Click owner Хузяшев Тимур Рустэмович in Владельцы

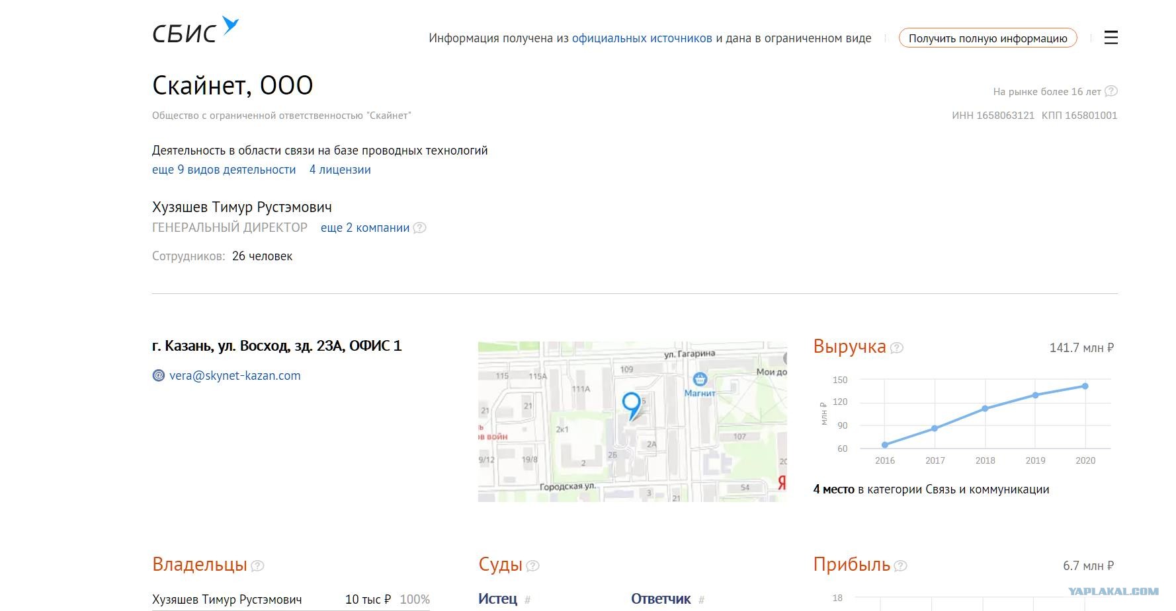pos(227,600)
